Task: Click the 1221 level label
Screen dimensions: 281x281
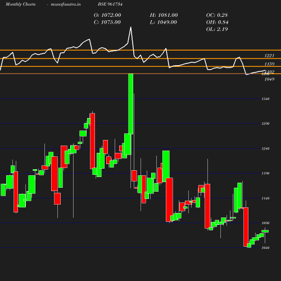Action: 269,56
